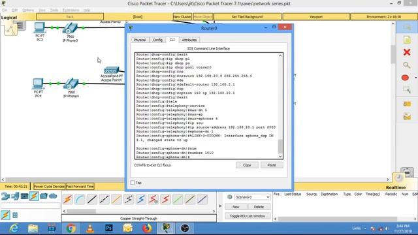Pick the Copper Cross-Over dashed cable

tap(104, 199)
